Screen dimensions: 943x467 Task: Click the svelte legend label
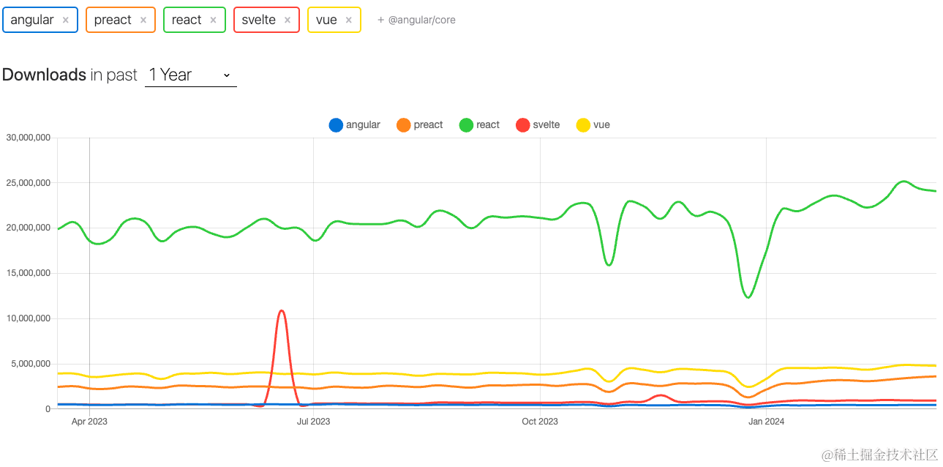coord(546,125)
